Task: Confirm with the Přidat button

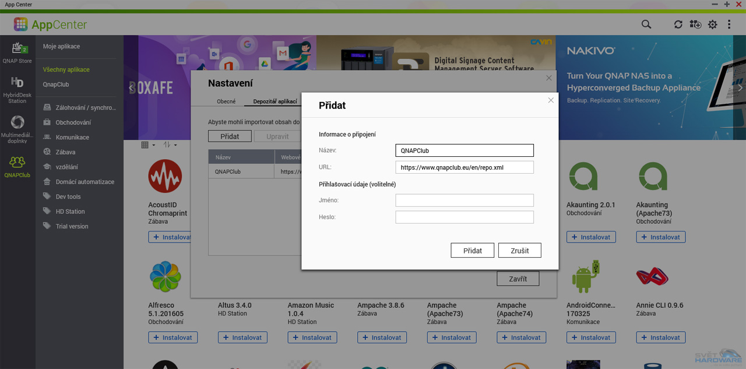Action: pos(472,250)
